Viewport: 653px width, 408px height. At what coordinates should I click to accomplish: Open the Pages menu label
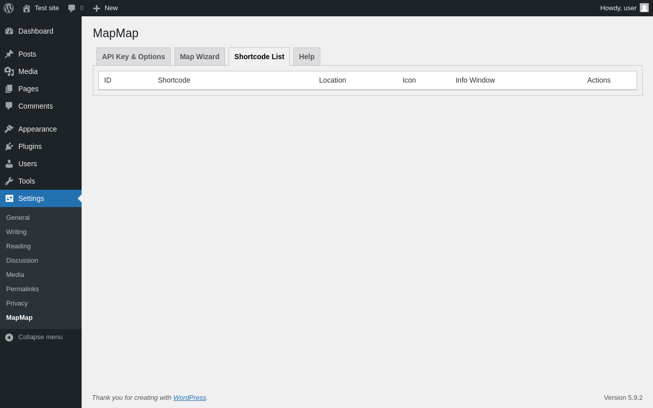[x=29, y=89]
